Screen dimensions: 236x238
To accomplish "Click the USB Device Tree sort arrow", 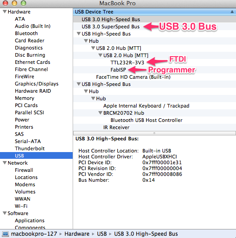I will click(x=232, y=12).
